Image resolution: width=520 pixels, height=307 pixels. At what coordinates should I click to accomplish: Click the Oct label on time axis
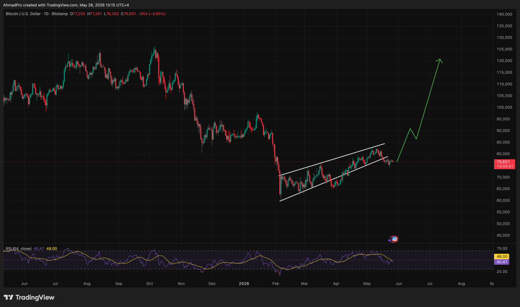[x=150, y=284]
